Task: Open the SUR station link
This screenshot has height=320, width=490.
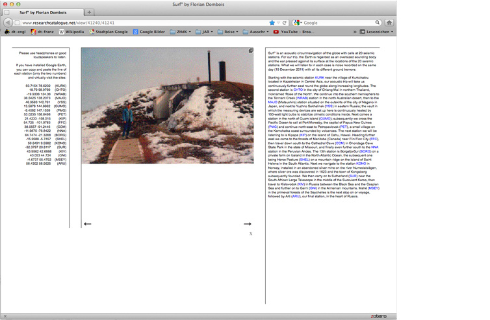Action: coord(353,176)
